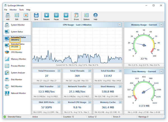
Task: Click the Total Handles value 11147
Action: 108,76
